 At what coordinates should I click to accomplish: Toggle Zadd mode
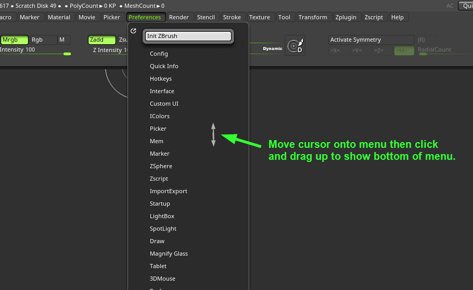click(x=102, y=40)
